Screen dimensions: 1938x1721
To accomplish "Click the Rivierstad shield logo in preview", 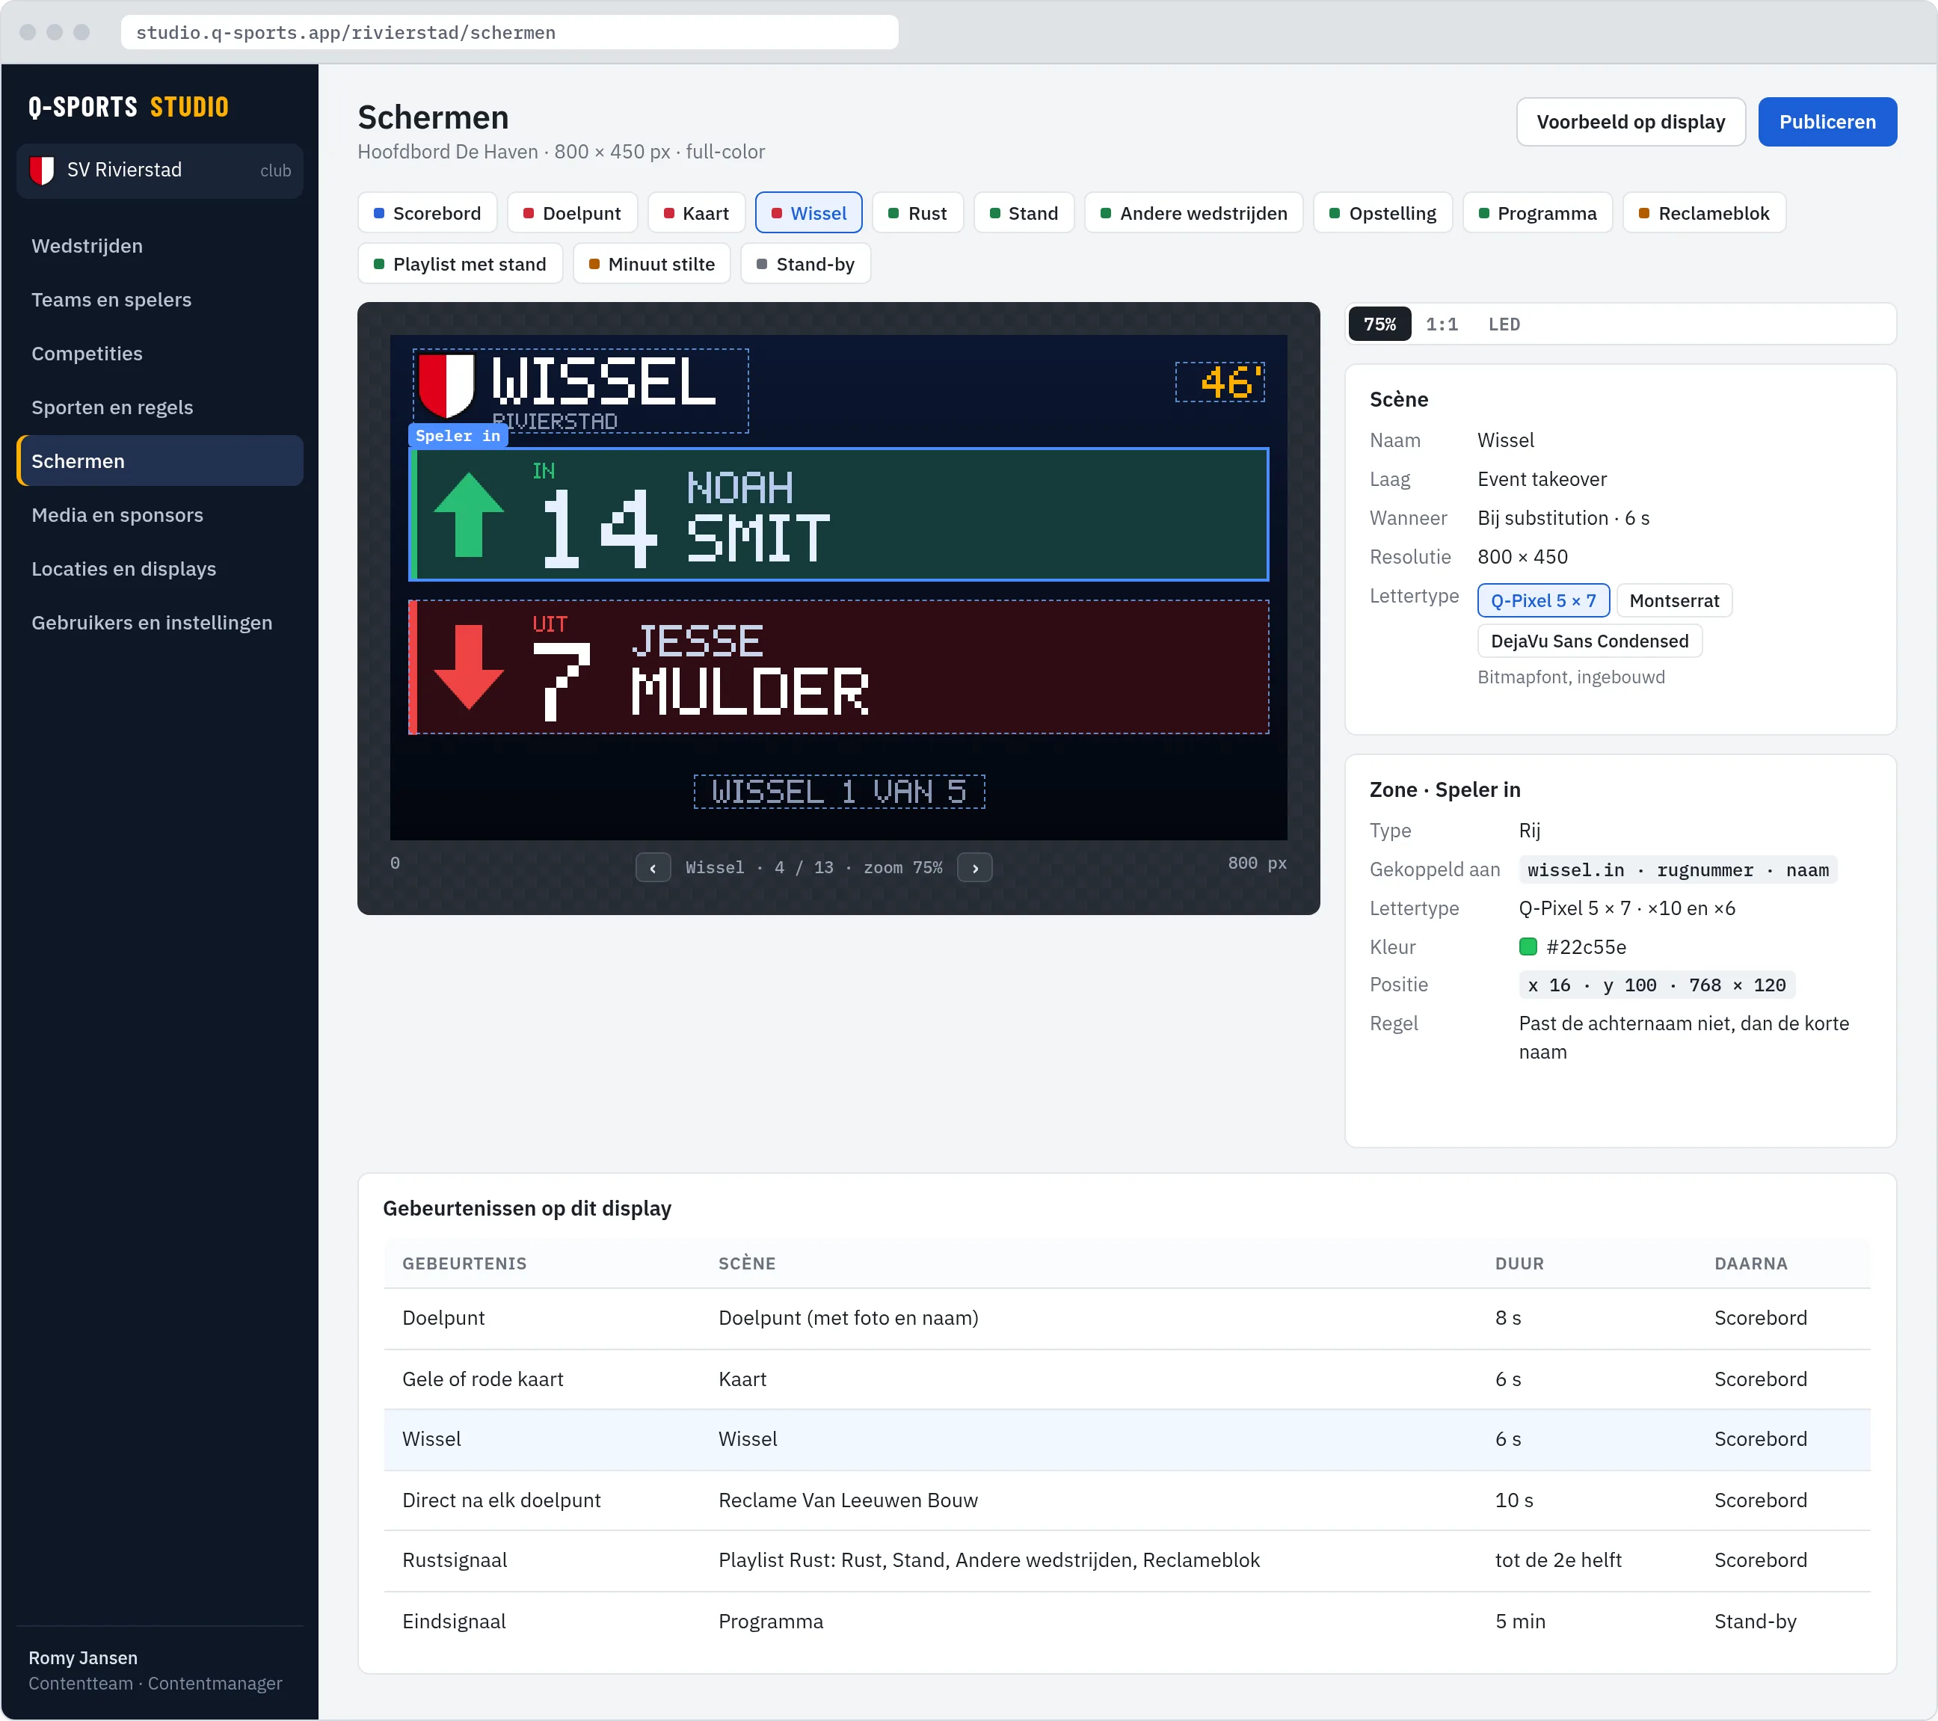I will (x=446, y=386).
